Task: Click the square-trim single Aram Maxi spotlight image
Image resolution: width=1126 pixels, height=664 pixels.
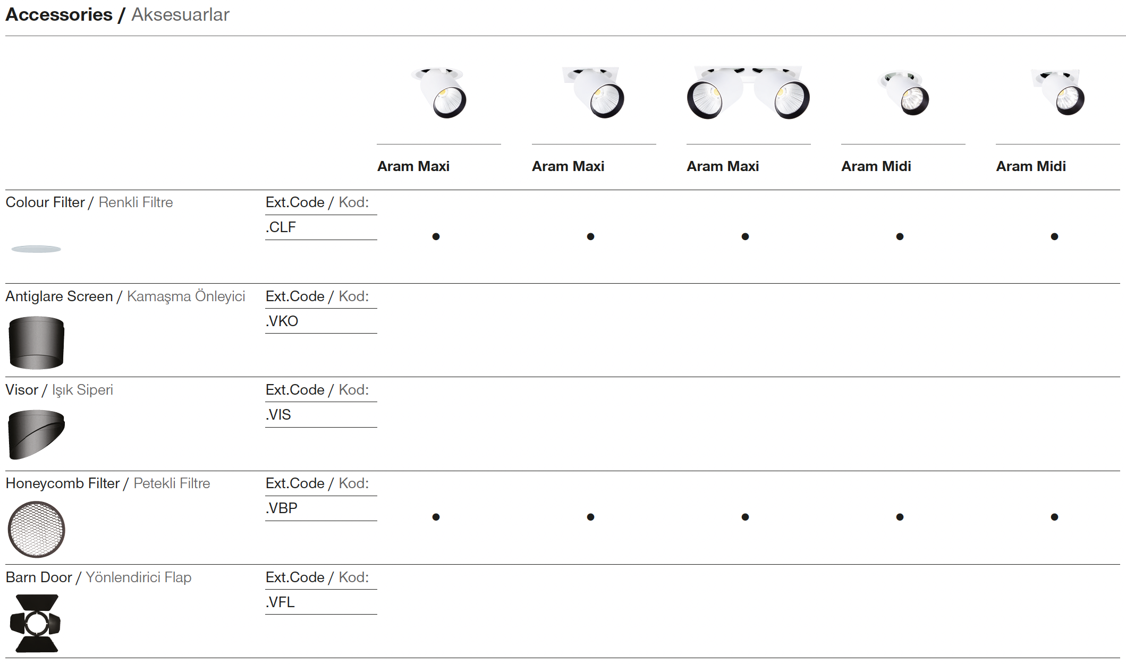Action: pyautogui.click(x=594, y=92)
